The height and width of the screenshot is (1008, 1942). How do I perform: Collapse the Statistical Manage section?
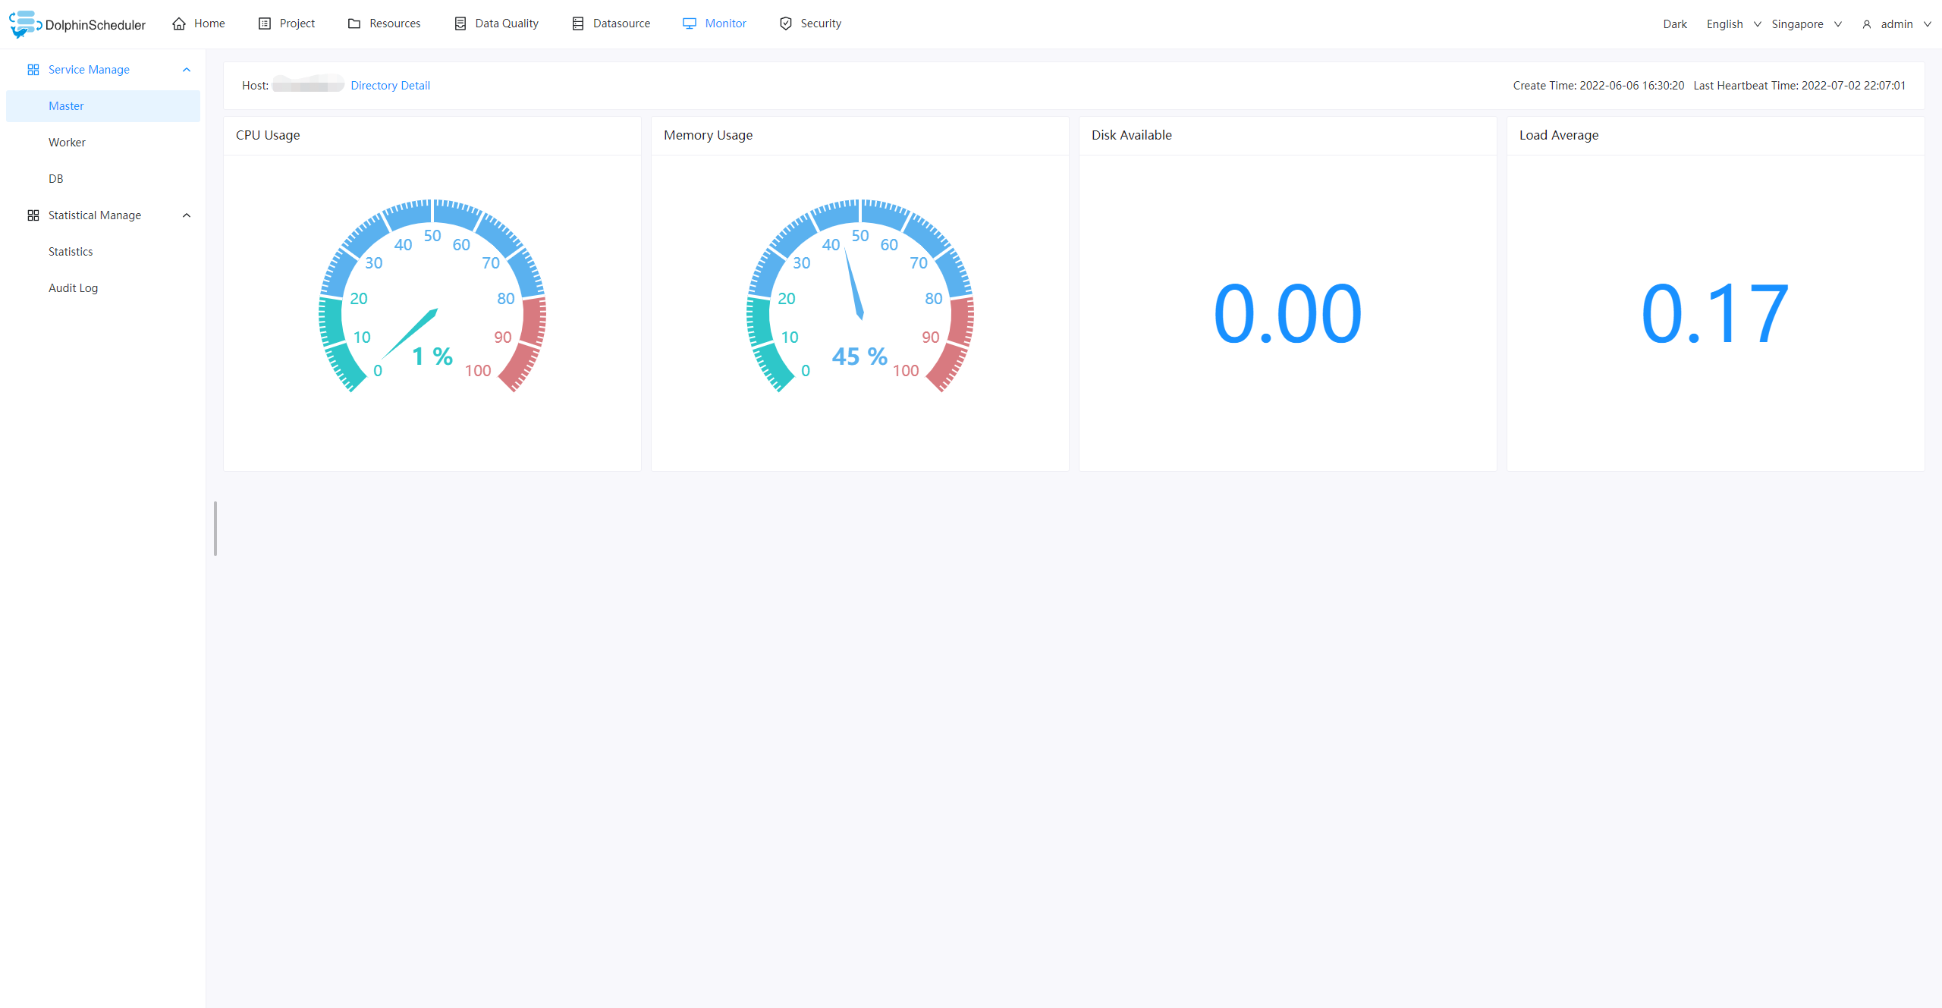pyautogui.click(x=187, y=215)
